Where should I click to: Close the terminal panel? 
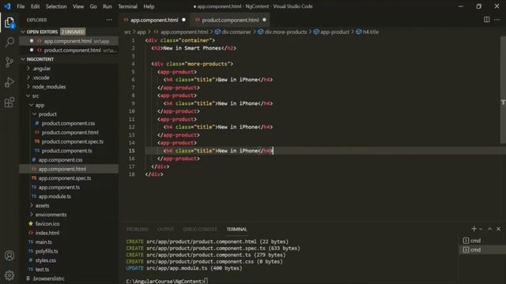point(498,229)
